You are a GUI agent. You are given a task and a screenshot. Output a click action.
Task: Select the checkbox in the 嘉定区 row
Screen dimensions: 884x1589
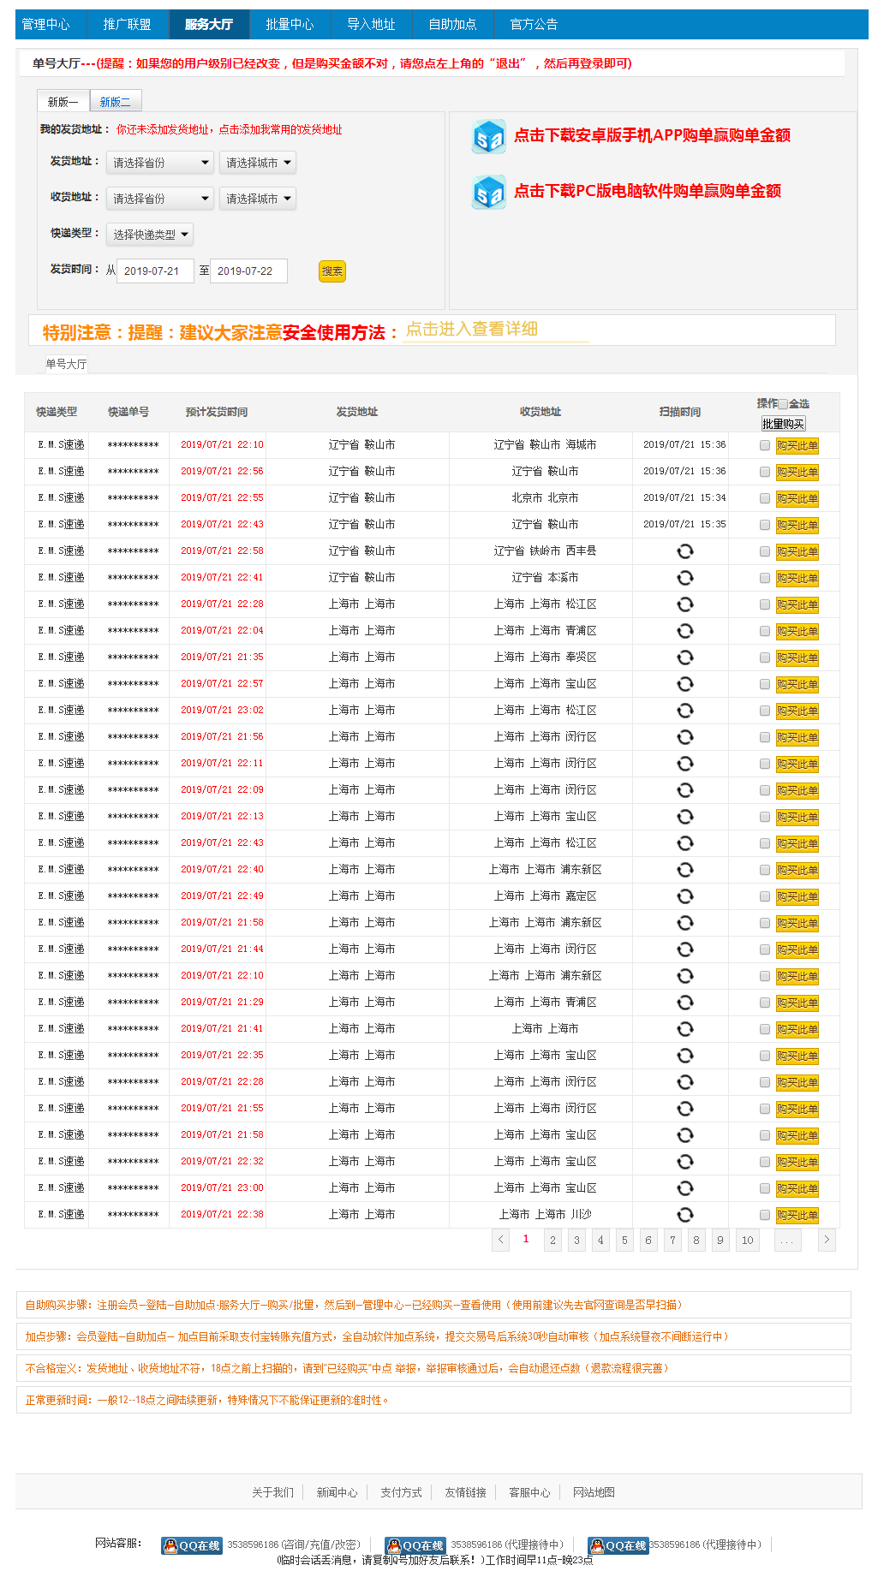(x=765, y=896)
